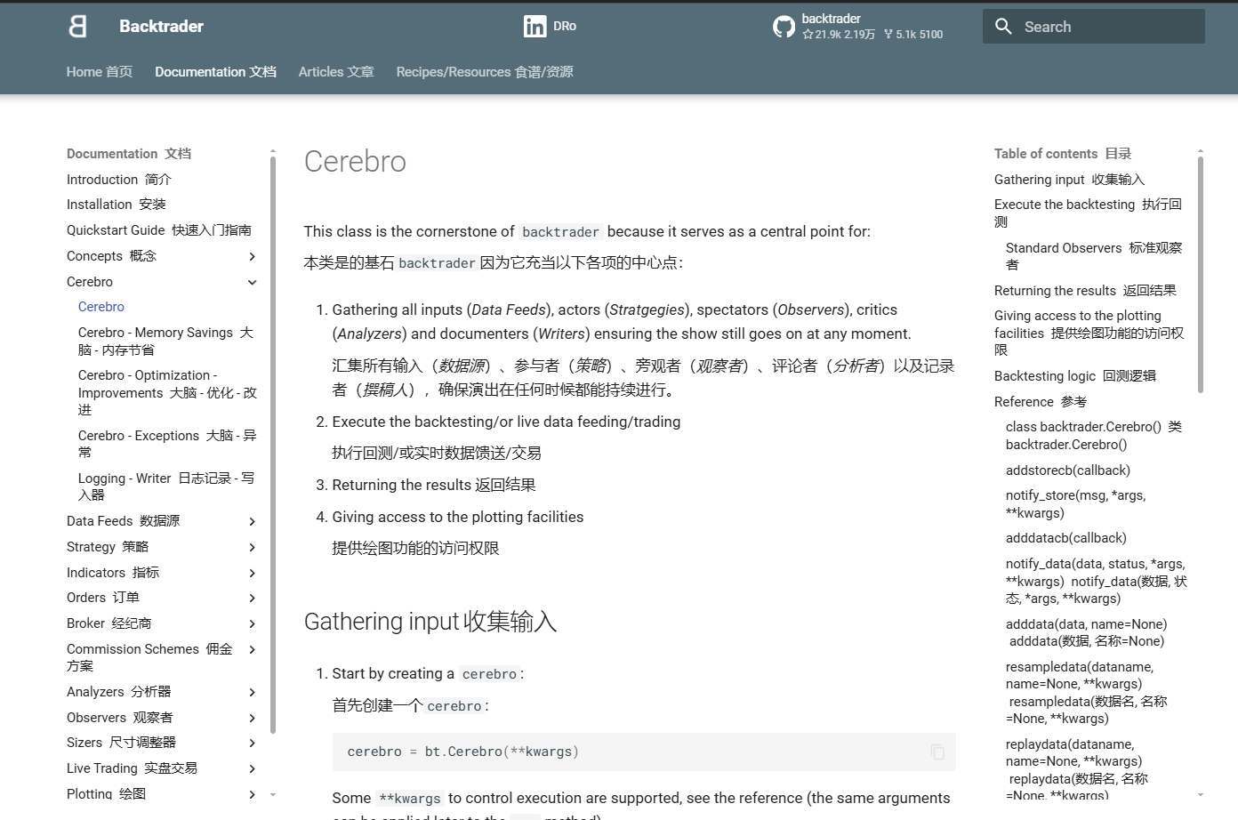Jump to Reference in table of contents
This screenshot has width=1238, height=820.
(x=1041, y=402)
